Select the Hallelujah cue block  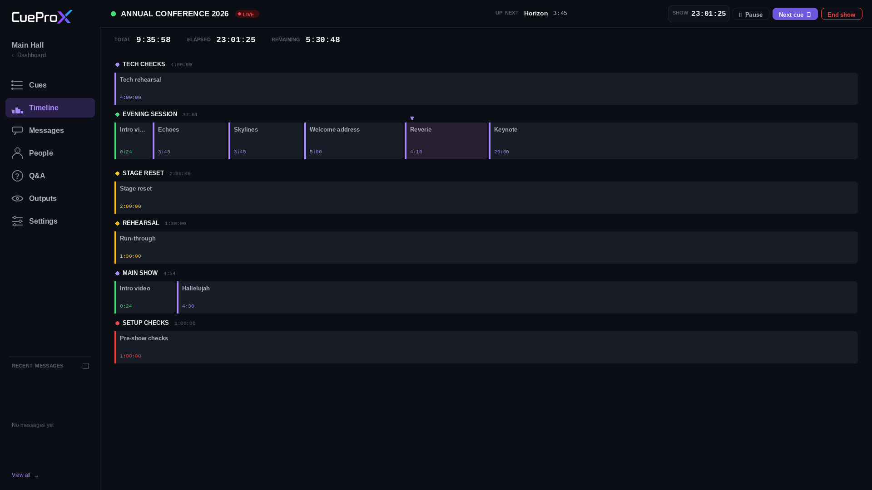click(x=517, y=298)
